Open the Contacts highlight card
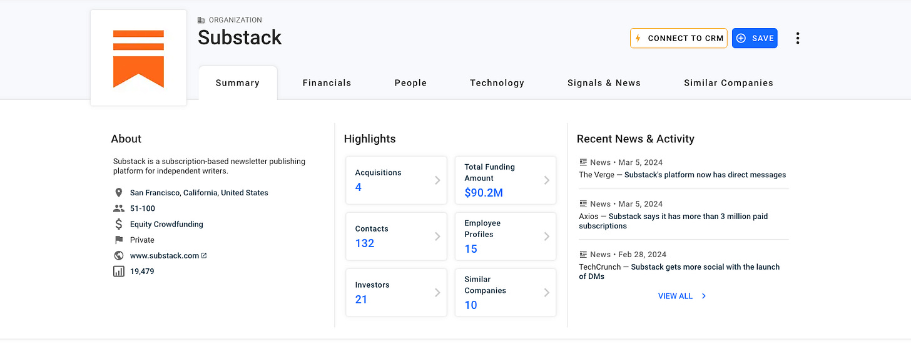Viewport: 911px width, 347px height. tap(396, 237)
